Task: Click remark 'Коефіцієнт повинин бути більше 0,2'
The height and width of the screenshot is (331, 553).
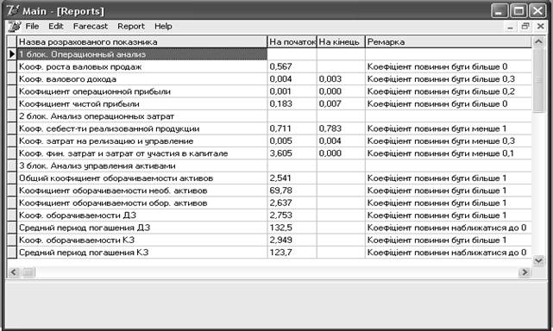Action: pyautogui.click(x=449, y=91)
